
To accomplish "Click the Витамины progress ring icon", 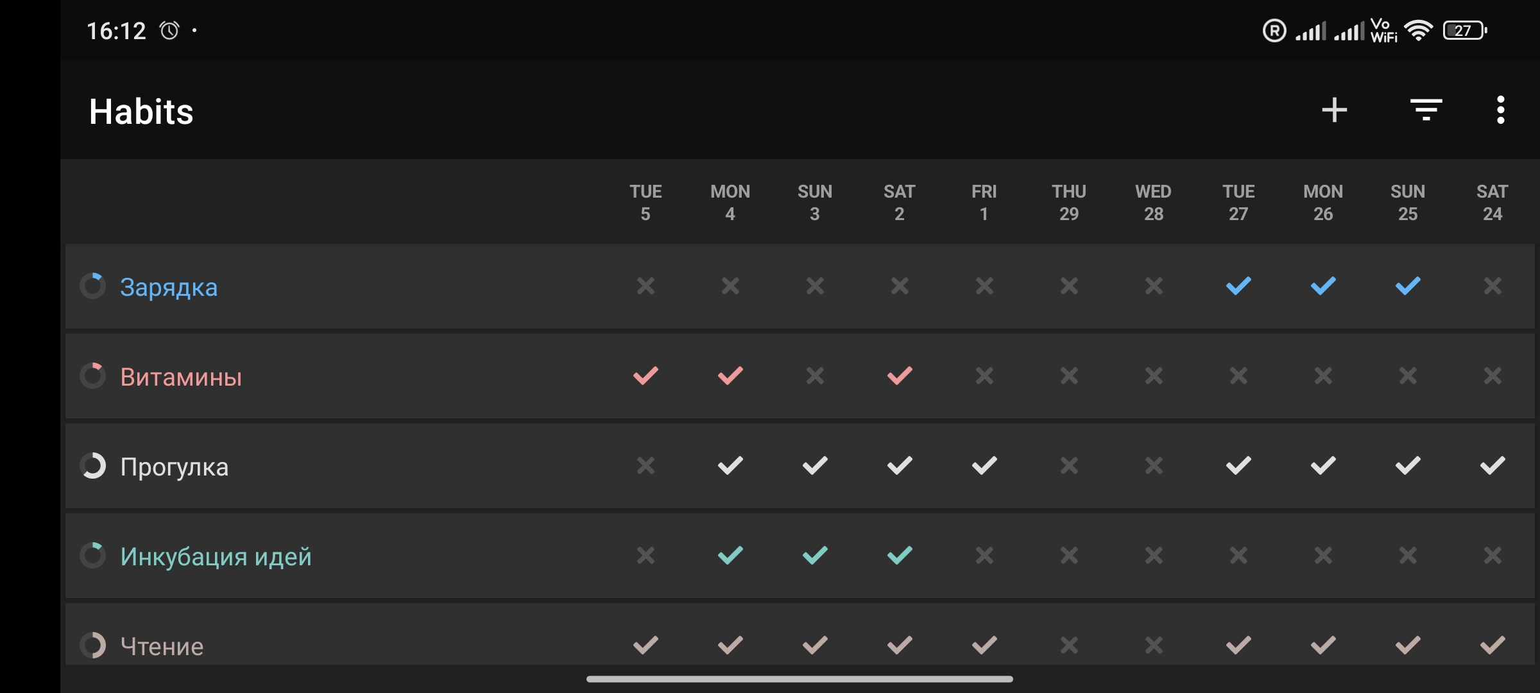I will [x=93, y=376].
